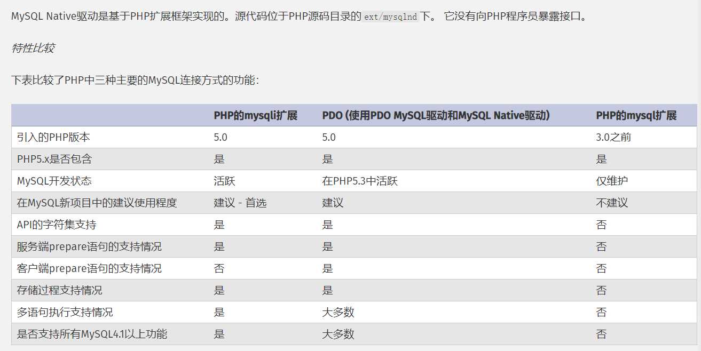Click the column header PHP的mysql扩展
The width and height of the screenshot is (701, 351).
[636, 115]
